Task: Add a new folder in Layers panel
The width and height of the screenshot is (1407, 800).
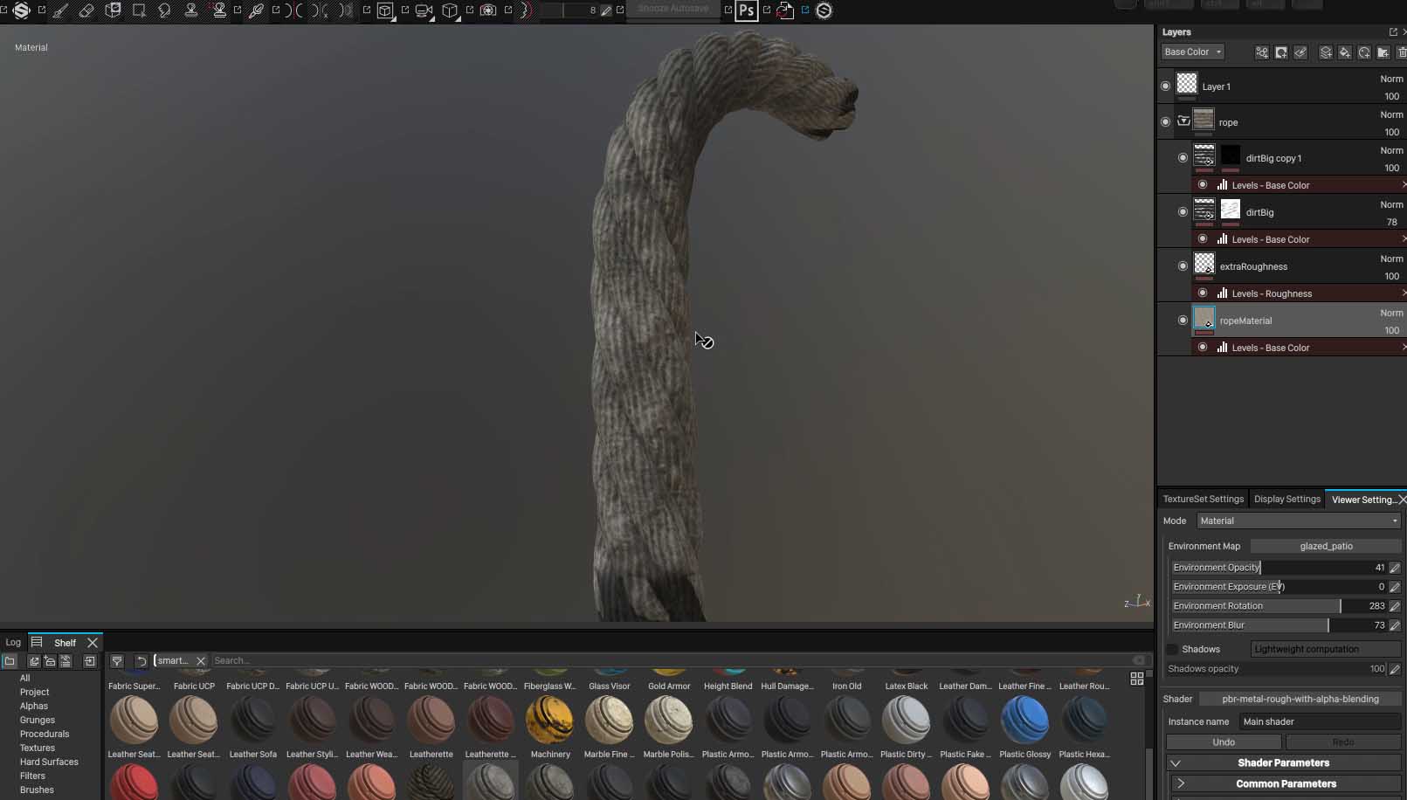Action: 1383,52
